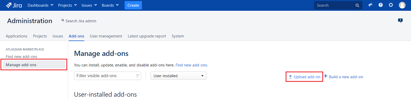Open the settings gear icon
The width and height of the screenshot is (411, 100).
(x=391, y=5)
